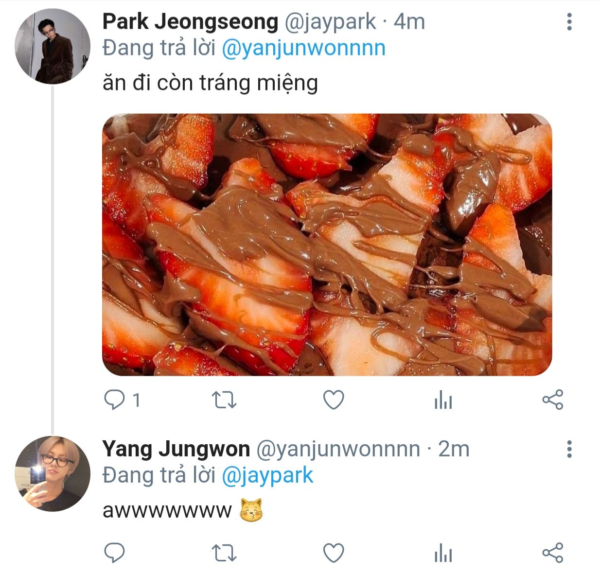The height and width of the screenshot is (575, 600).
Task: Open Park Jeongseong's profile picture
Action: coord(53,46)
